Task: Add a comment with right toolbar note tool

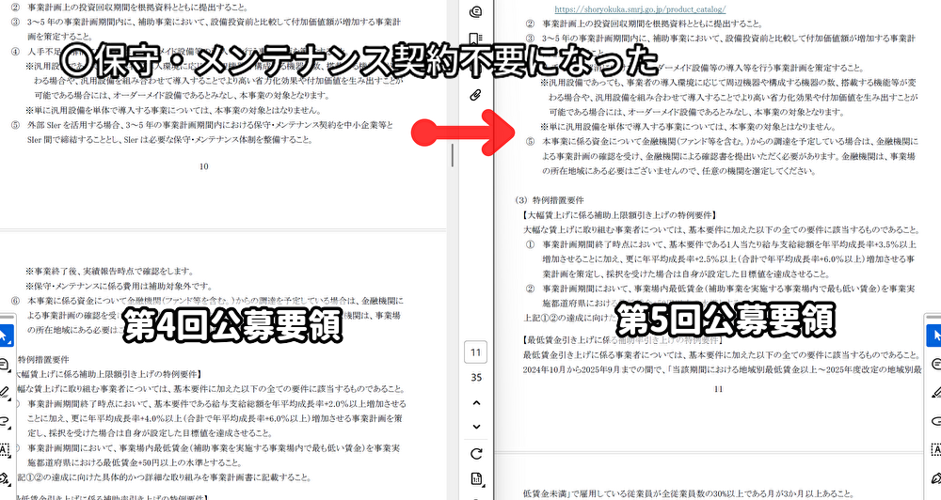Action: coord(933,364)
